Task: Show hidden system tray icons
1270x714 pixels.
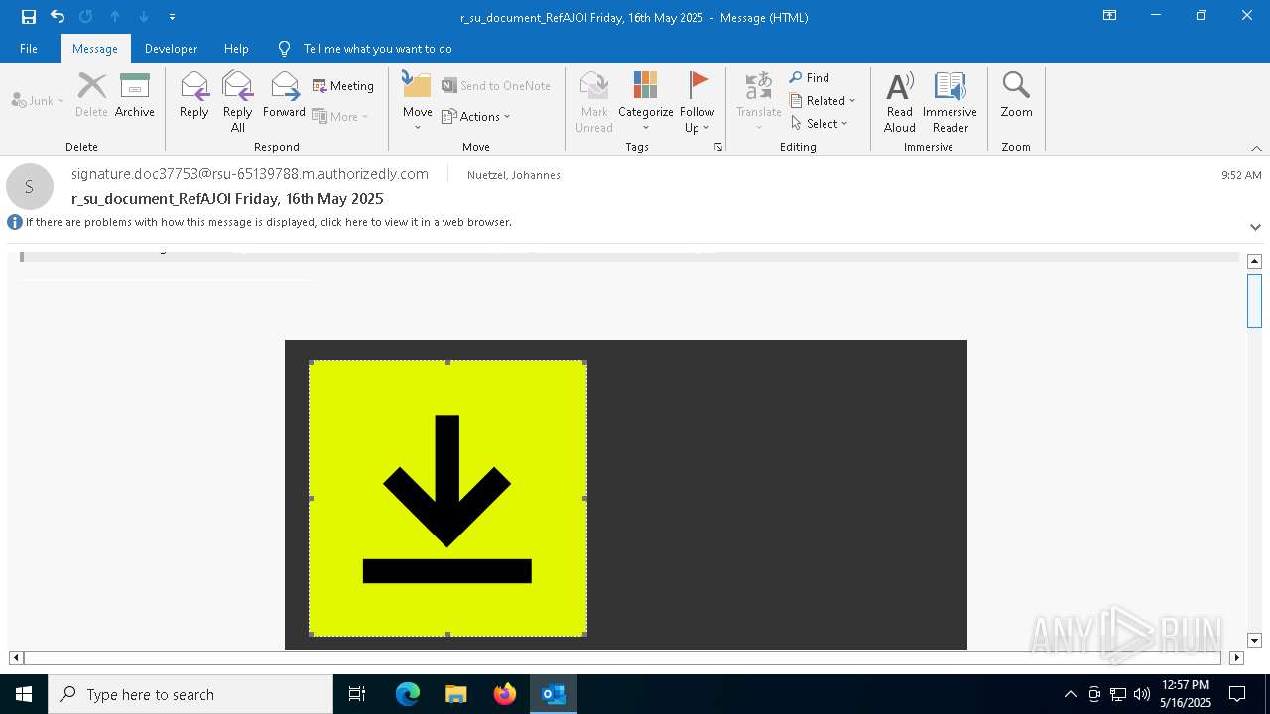Action: pyautogui.click(x=1070, y=694)
